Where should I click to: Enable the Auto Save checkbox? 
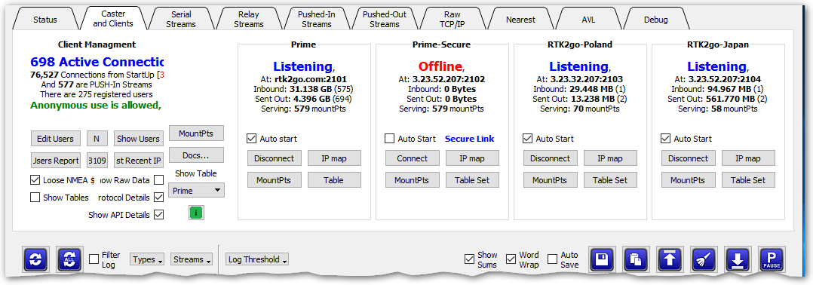click(x=553, y=259)
